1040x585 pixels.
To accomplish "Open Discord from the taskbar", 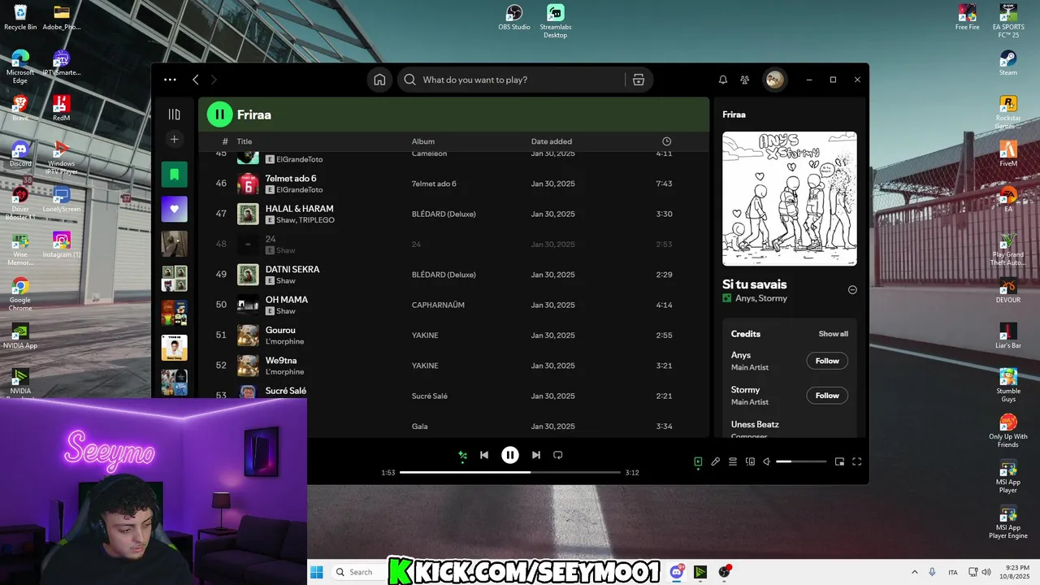I will [x=676, y=572].
